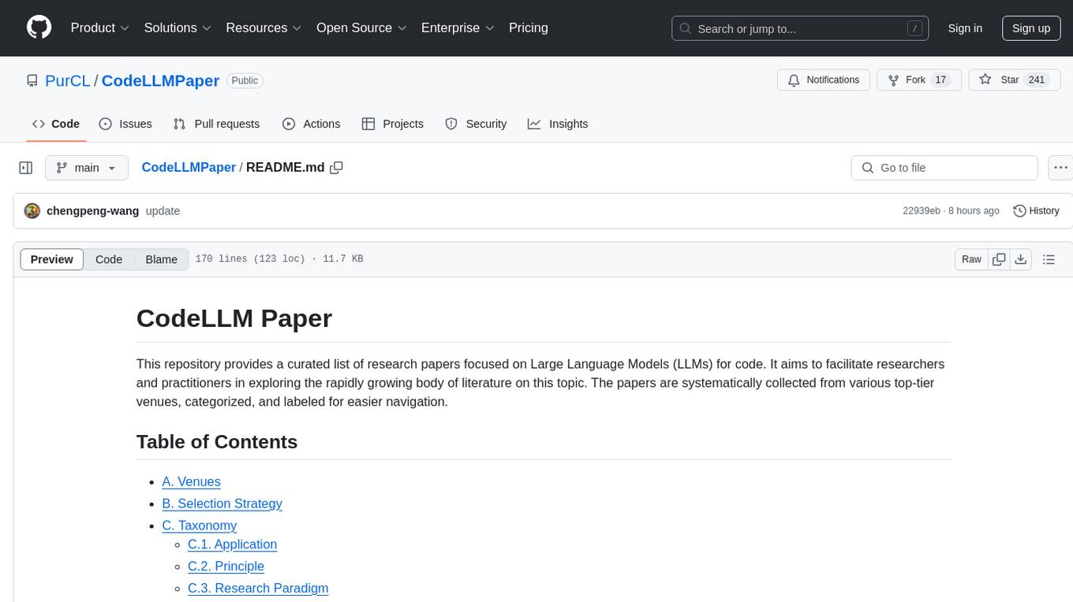
Task: Focus the Go to file field
Action: (944, 168)
